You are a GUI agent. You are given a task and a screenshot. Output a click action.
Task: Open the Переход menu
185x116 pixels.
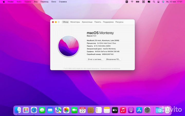click(x=44, y=2)
